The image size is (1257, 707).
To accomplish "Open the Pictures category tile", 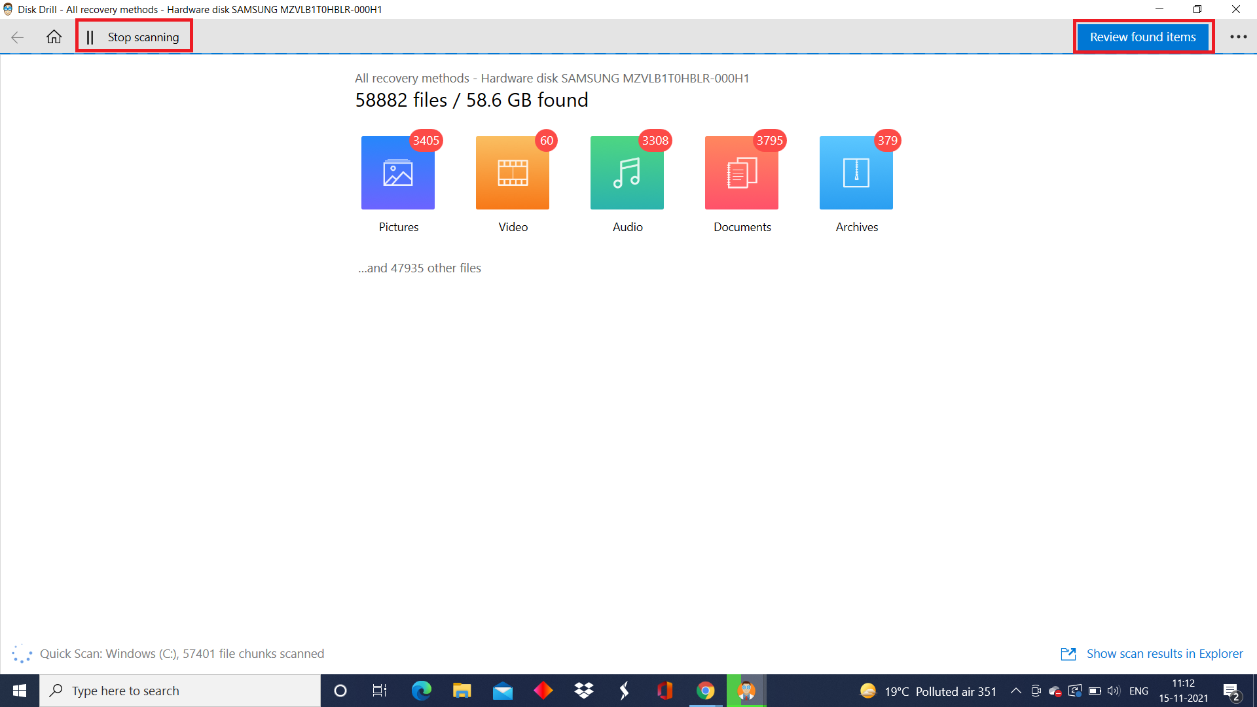I will (x=397, y=173).
